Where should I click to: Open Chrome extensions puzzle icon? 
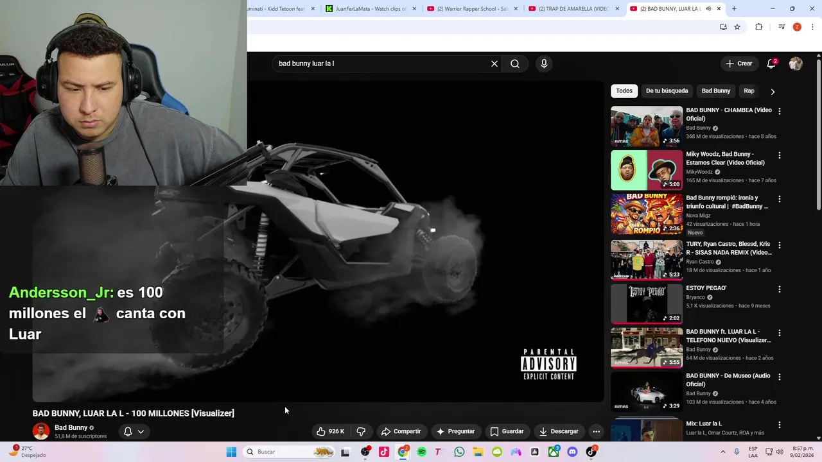point(758,27)
